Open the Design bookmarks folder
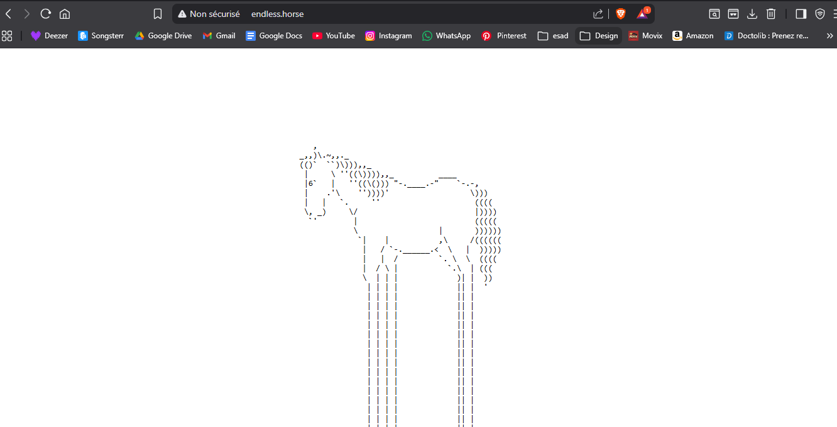 599,36
